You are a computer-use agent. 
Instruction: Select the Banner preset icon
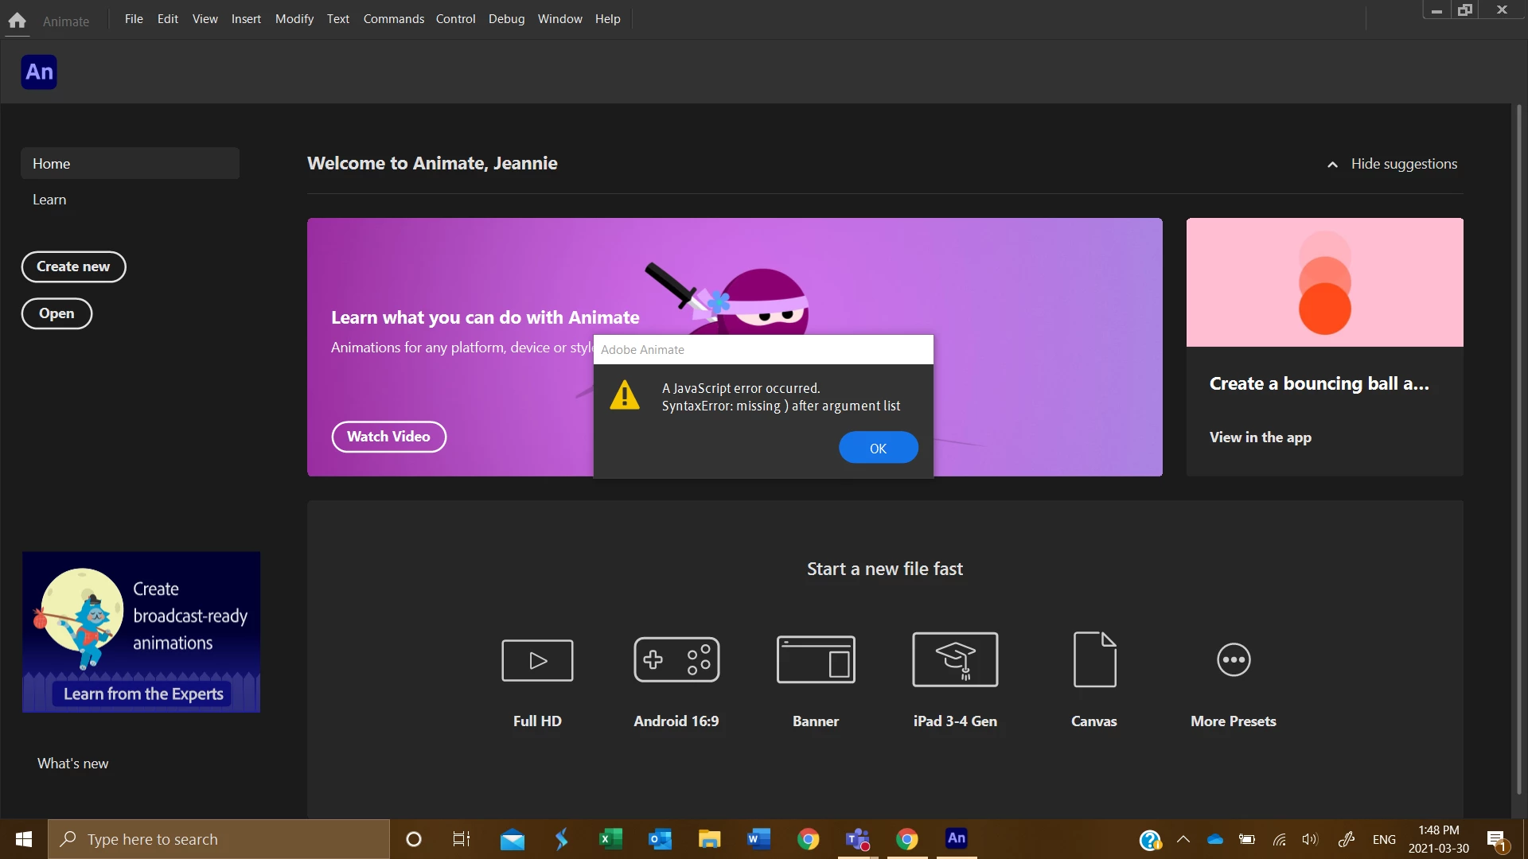tap(816, 660)
